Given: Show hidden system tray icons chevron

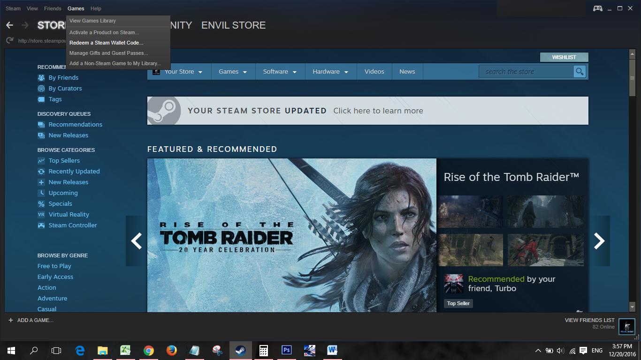Looking at the screenshot, I should point(538,351).
